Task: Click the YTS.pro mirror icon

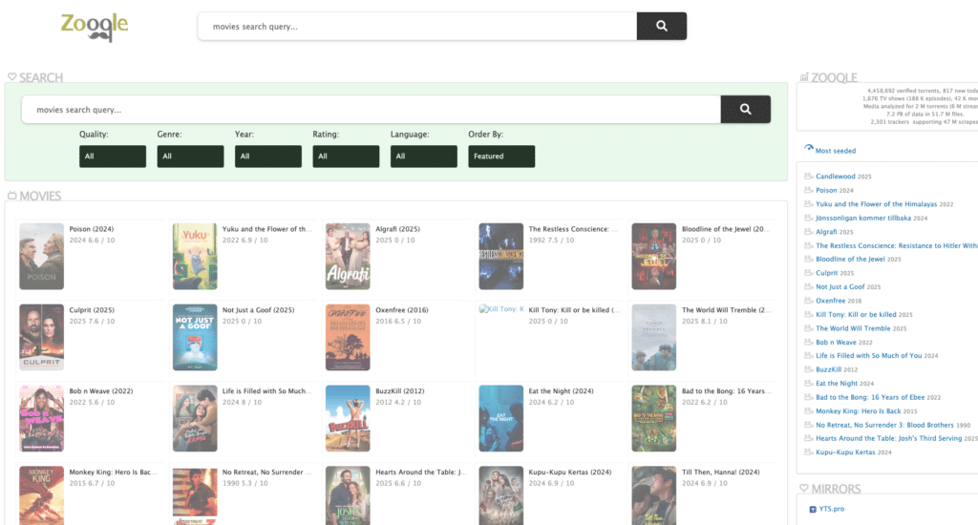Action: click(x=813, y=510)
